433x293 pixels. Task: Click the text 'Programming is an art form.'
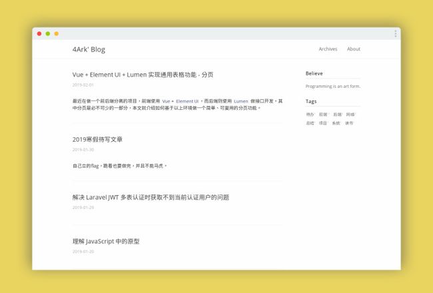(333, 86)
